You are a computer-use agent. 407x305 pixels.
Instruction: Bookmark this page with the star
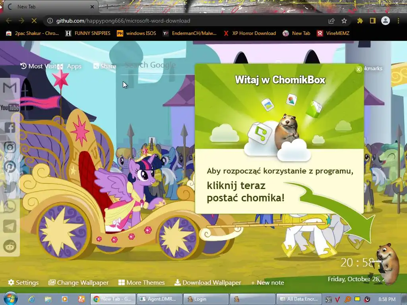click(344, 21)
